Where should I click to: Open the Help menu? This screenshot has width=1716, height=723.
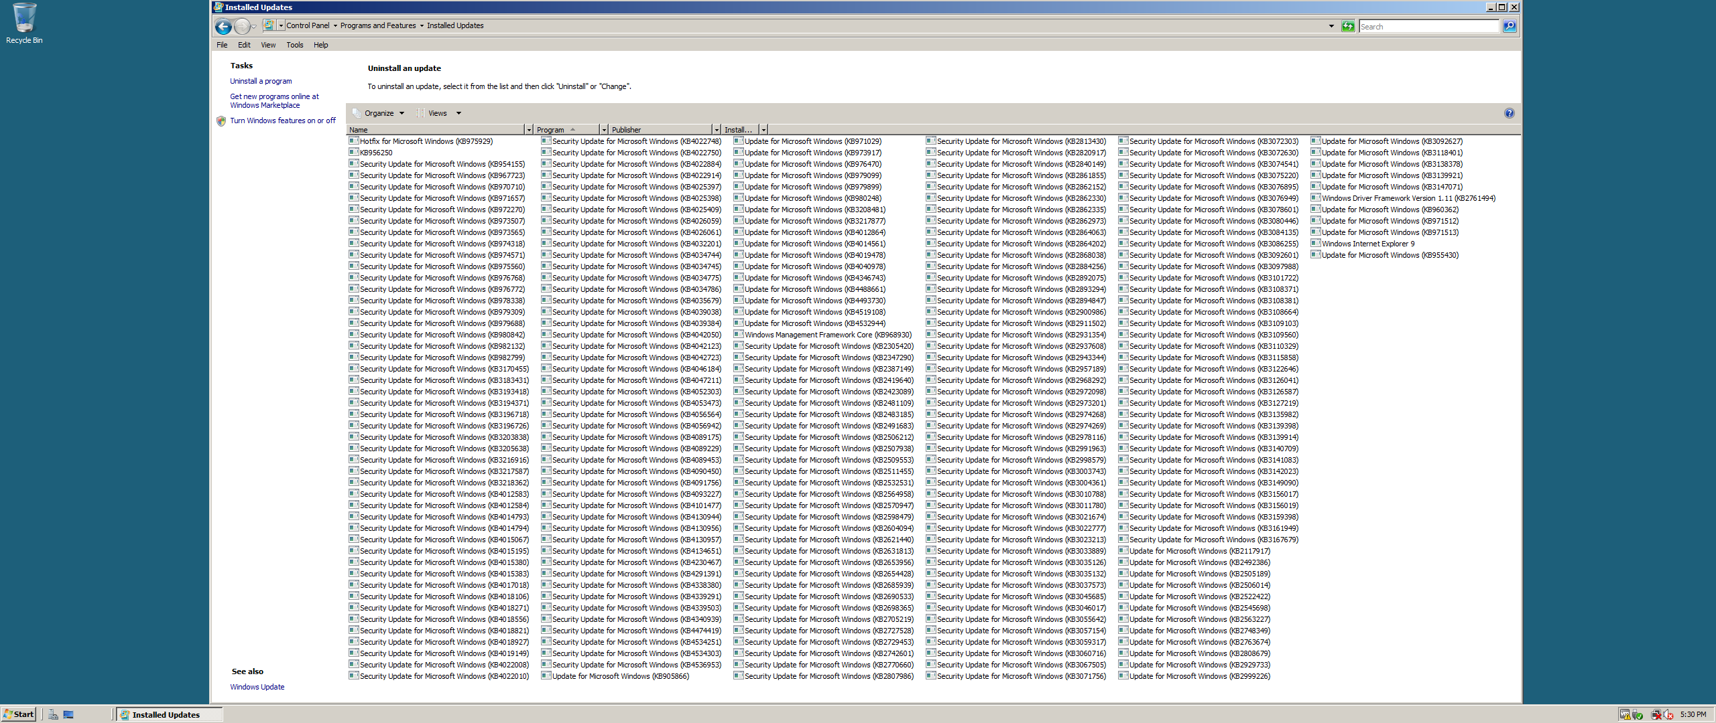click(x=321, y=45)
